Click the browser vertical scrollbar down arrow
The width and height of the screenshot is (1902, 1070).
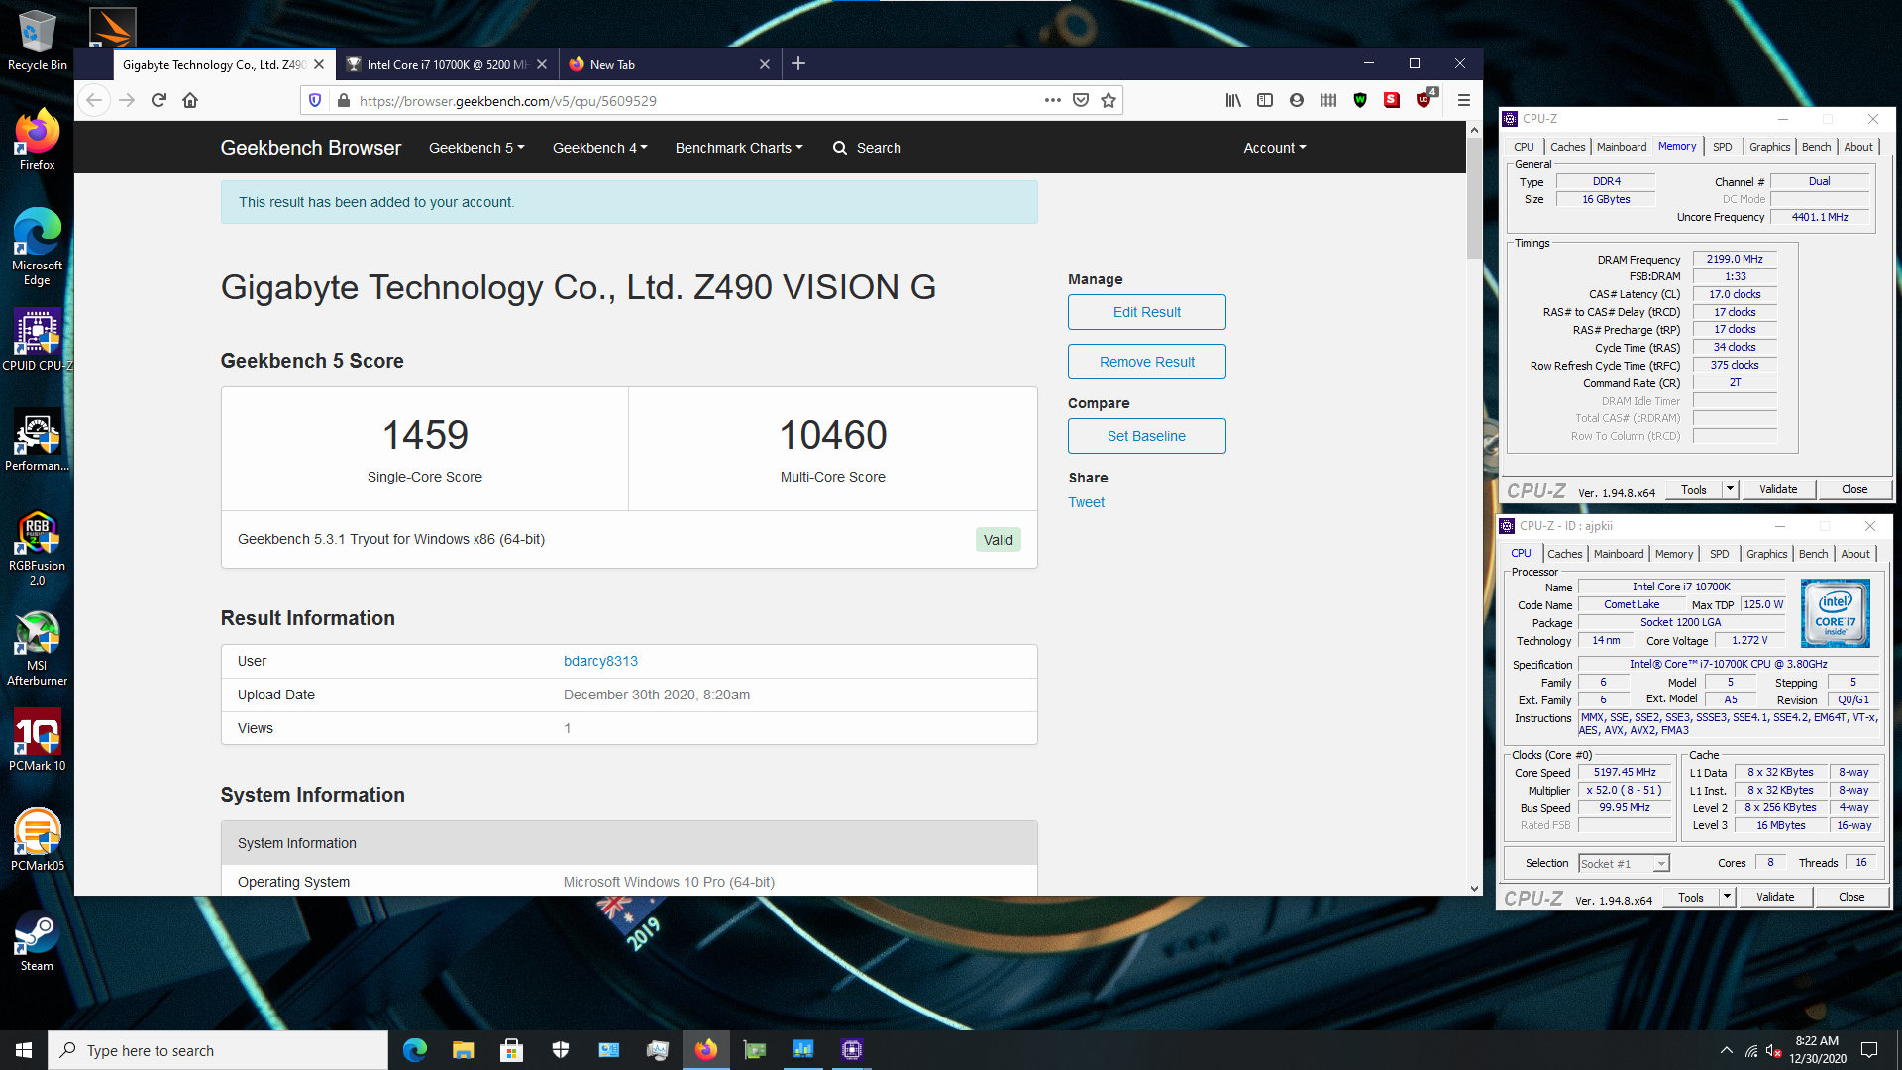pos(1474,889)
